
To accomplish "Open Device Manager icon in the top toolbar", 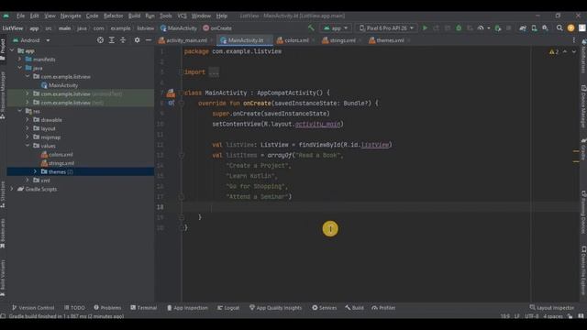I will click(x=534, y=28).
